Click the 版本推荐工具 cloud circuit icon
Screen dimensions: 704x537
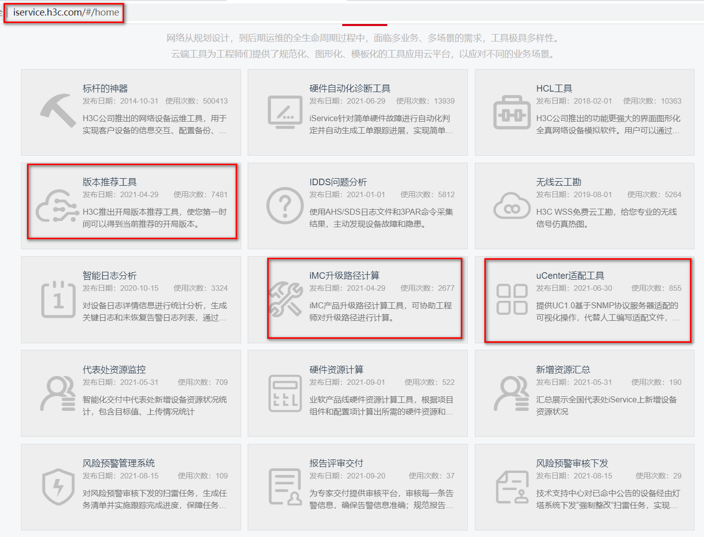[x=58, y=206]
